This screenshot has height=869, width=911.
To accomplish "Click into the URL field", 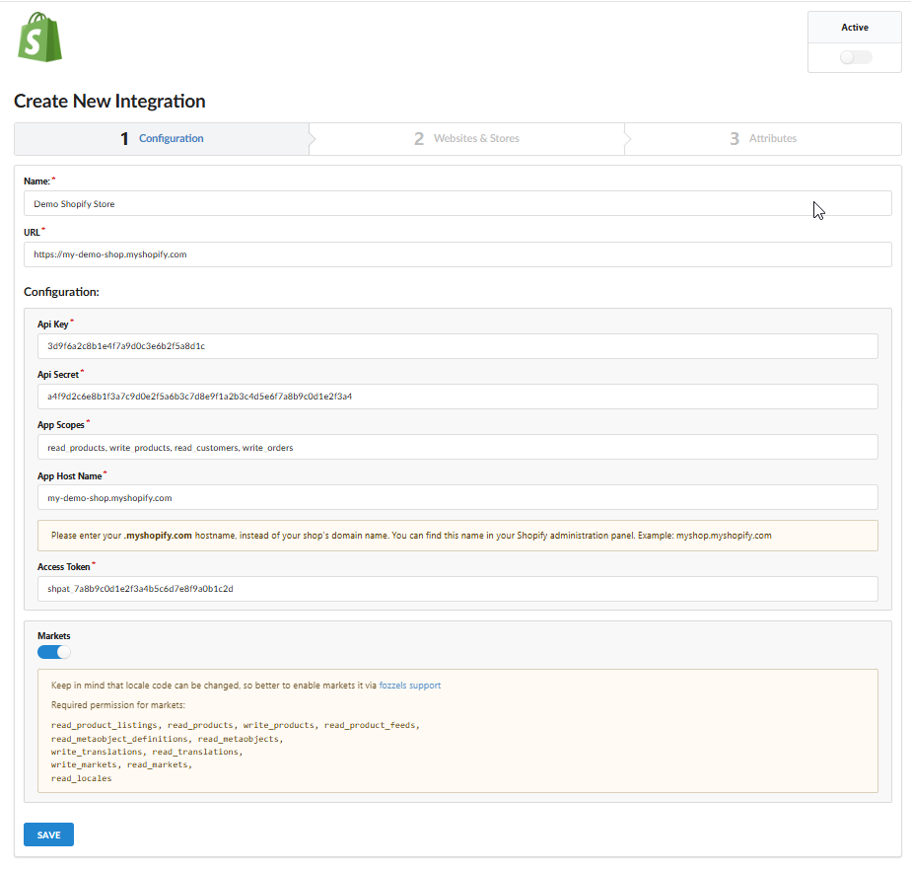I will [457, 254].
